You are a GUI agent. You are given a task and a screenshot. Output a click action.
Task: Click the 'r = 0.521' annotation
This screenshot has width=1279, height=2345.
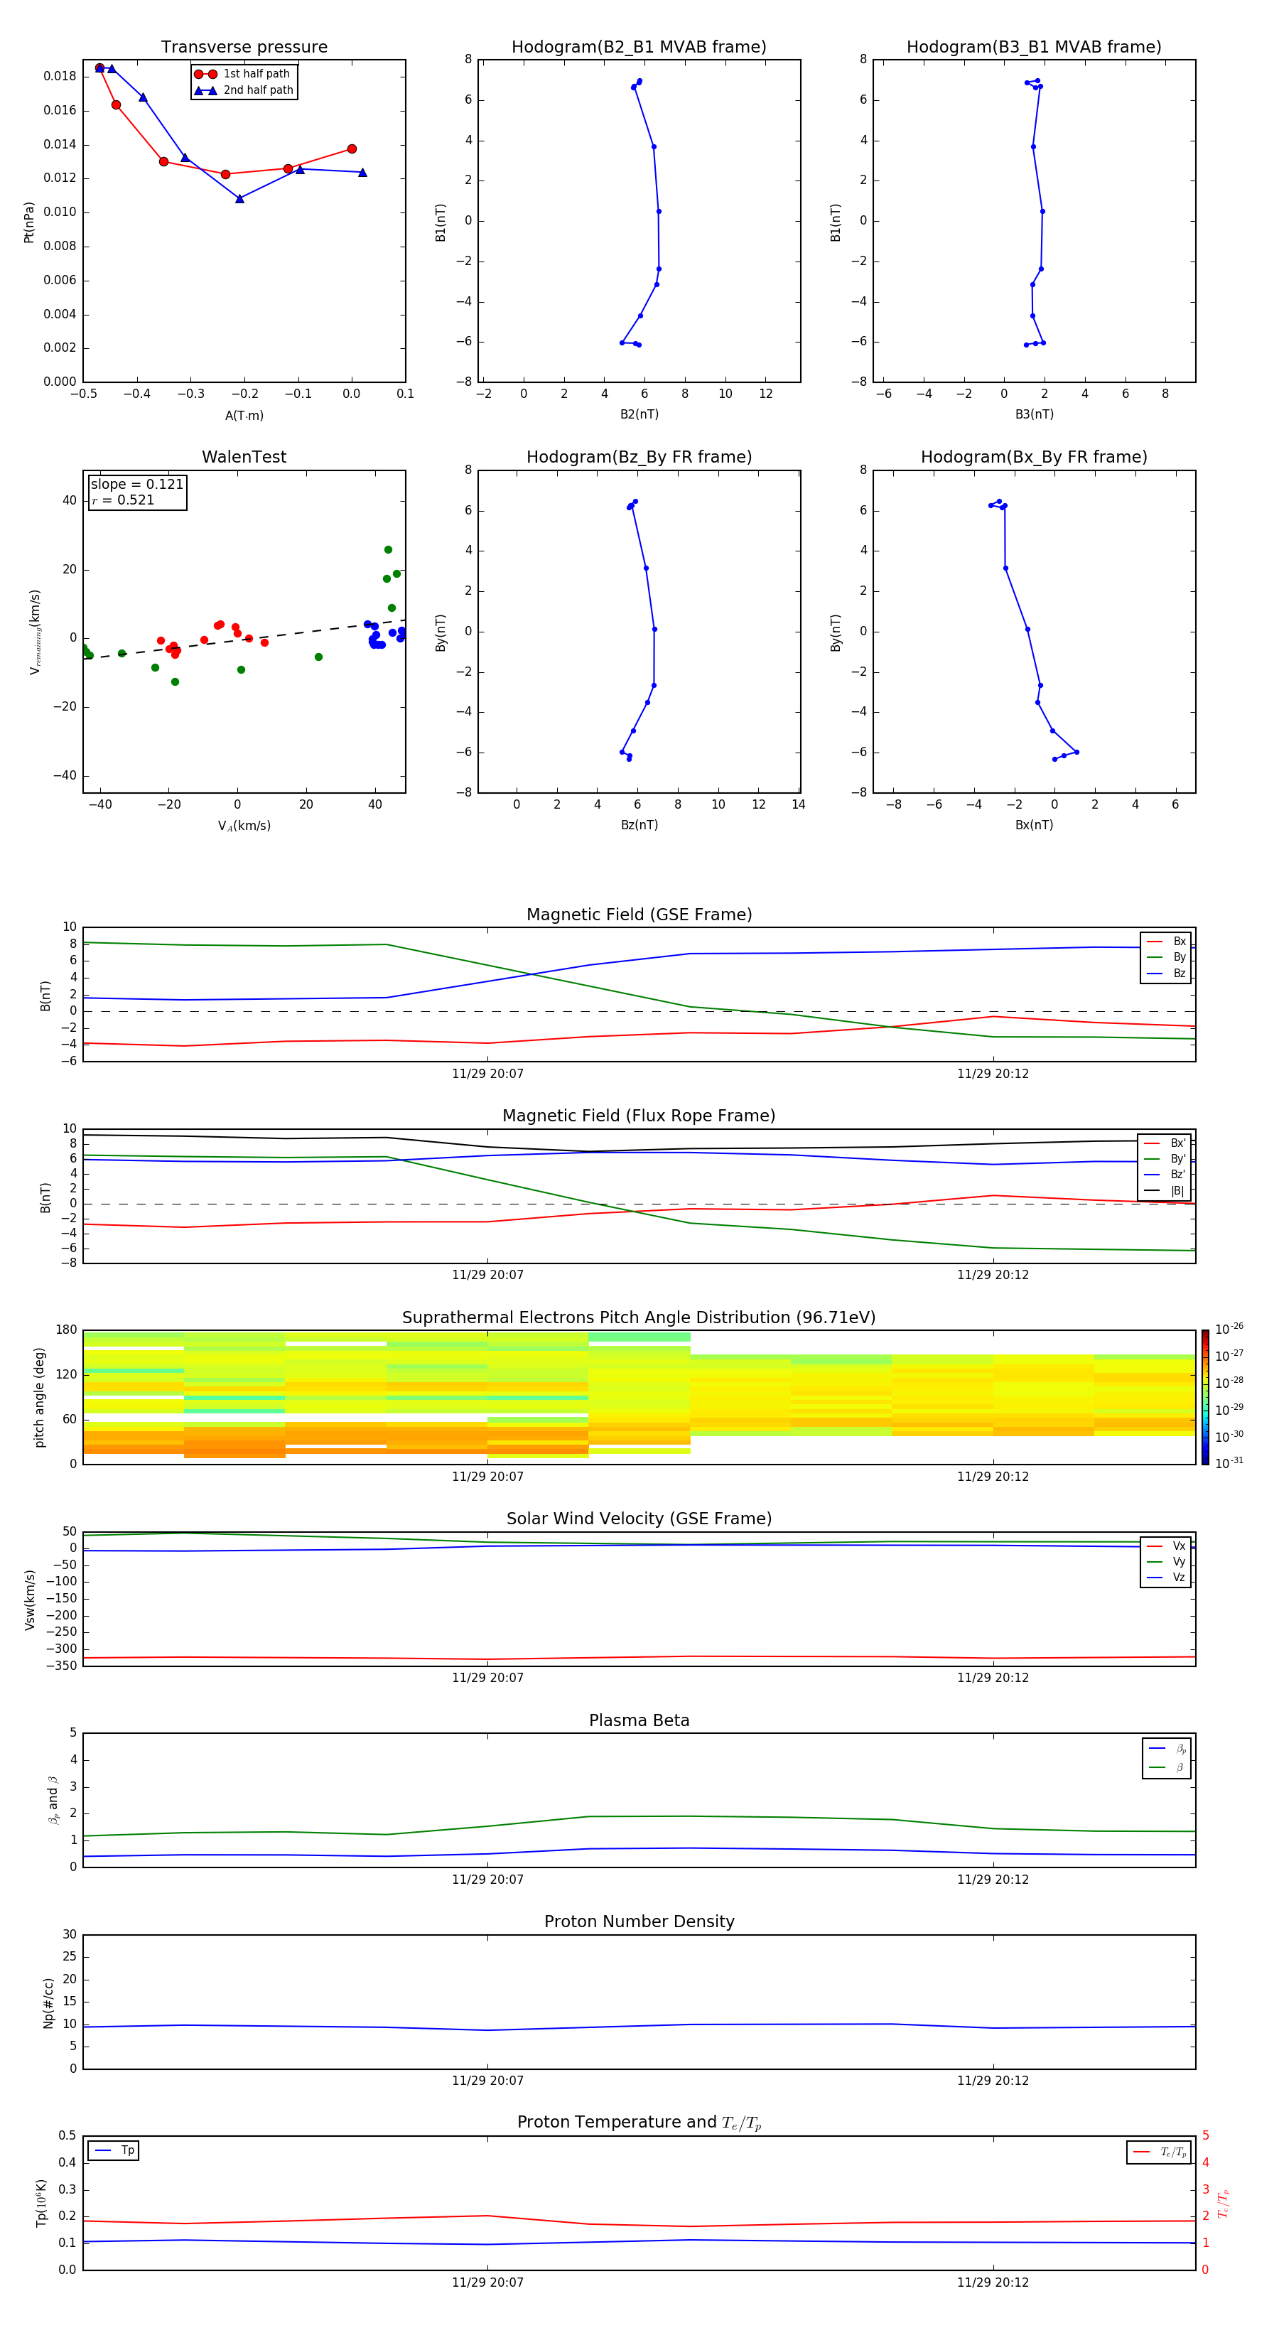point(123,500)
